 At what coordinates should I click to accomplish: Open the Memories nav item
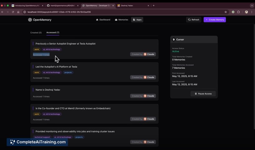pyautogui.click(x=122, y=20)
